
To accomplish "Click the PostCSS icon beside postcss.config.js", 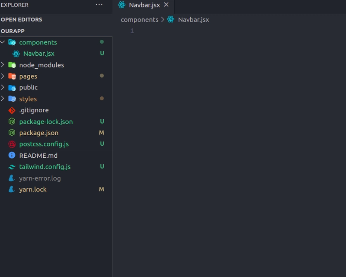I will [x=12, y=144].
